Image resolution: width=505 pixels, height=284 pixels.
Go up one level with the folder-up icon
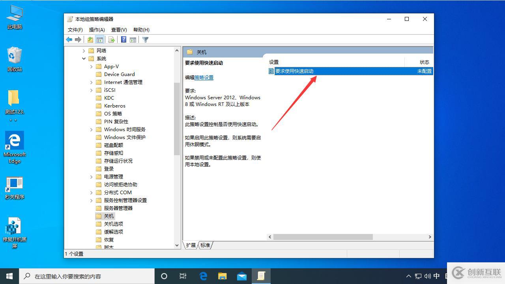point(90,40)
